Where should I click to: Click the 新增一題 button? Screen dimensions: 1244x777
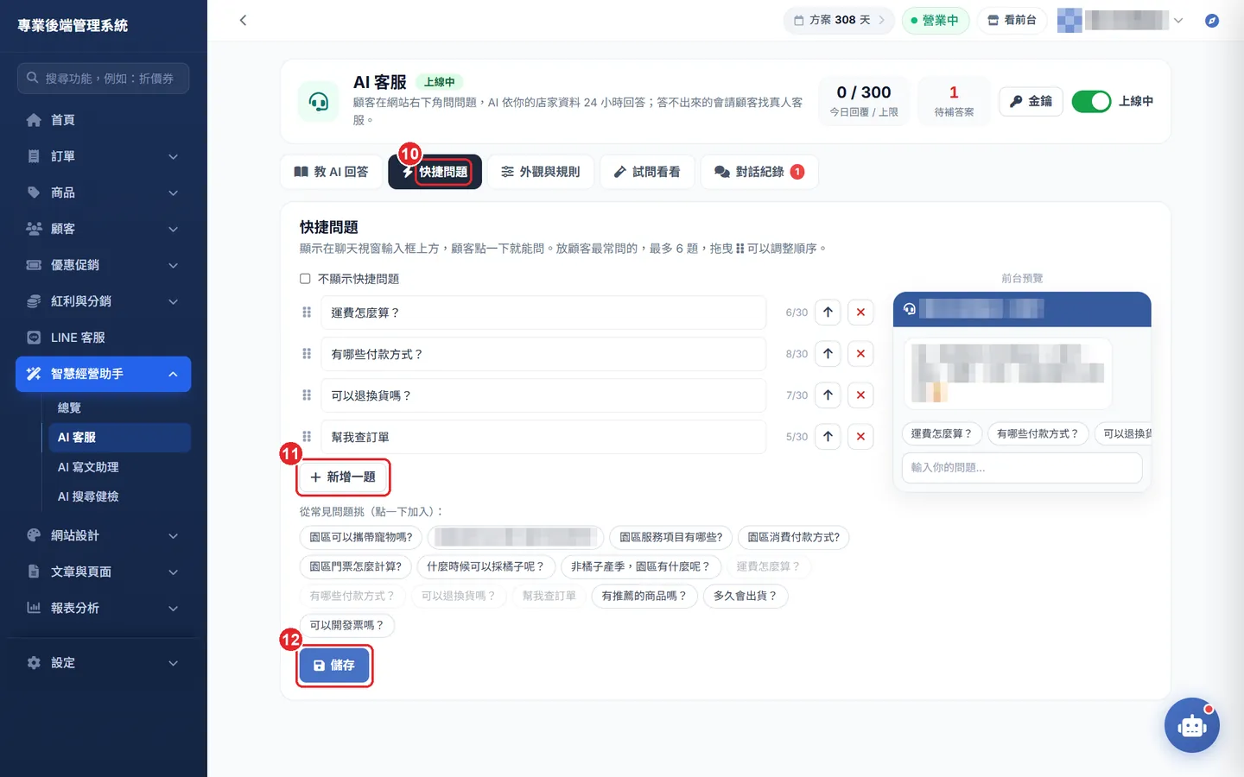[343, 477]
